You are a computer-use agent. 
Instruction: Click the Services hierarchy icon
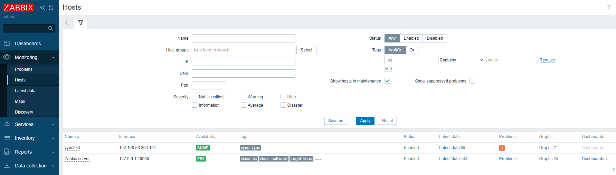point(7,124)
